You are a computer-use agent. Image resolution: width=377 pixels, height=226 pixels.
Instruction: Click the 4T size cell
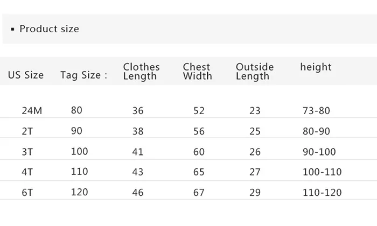tap(27, 172)
